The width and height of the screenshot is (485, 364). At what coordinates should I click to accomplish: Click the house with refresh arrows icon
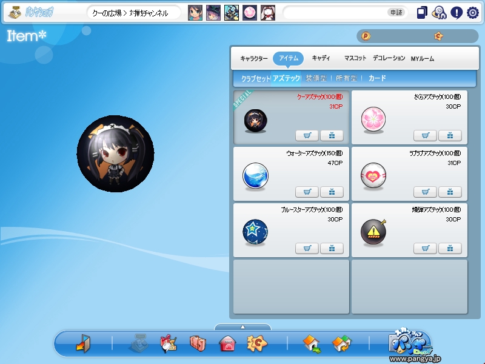[342, 343]
